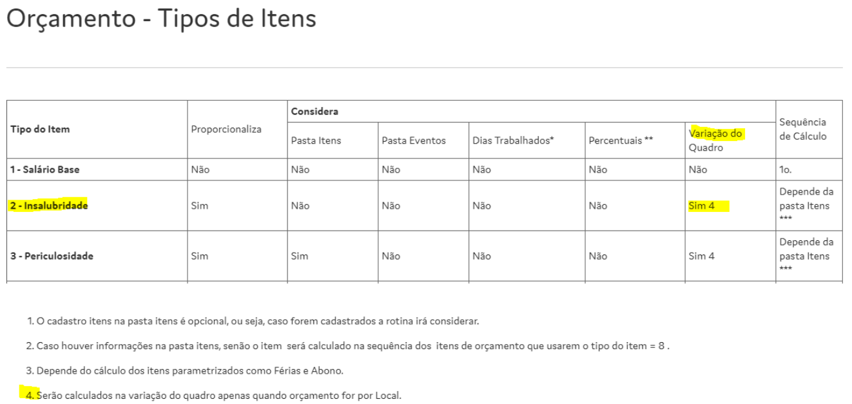This screenshot has height=404, width=852.
Task: Select the "Sequência de Cálculo" column header
Action: [802, 129]
